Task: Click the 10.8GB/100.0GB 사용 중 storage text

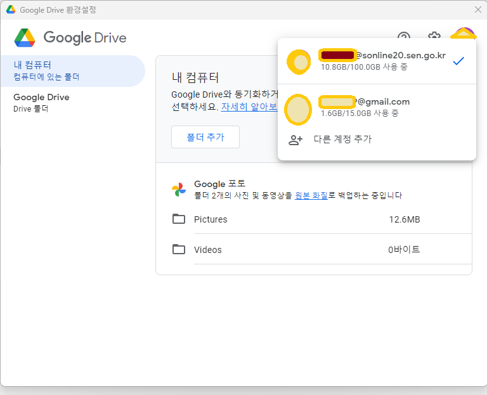Action: tap(364, 67)
